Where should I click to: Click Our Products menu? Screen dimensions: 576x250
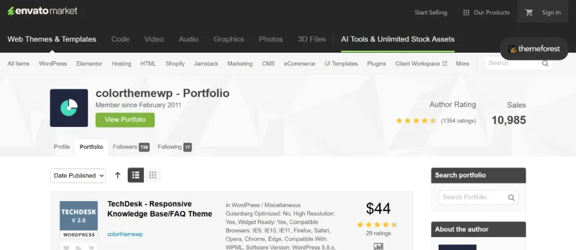(487, 12)
